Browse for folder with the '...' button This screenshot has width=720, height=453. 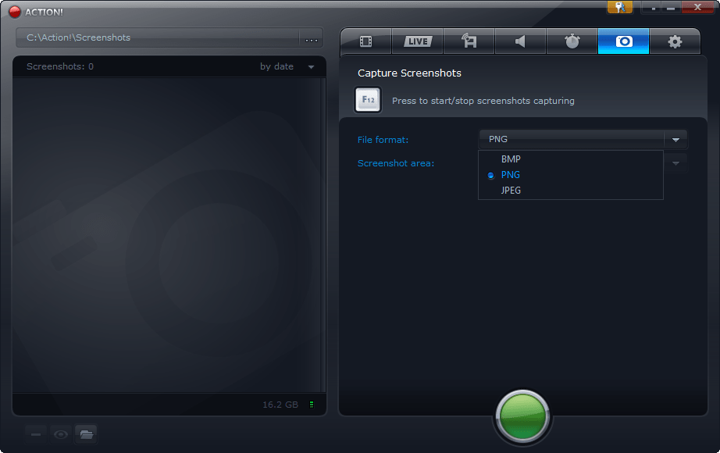pyautogui.click(x=312, y=38)
